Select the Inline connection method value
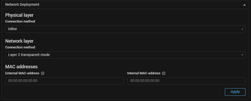This screenshot has width=251, height=101. 13,29
